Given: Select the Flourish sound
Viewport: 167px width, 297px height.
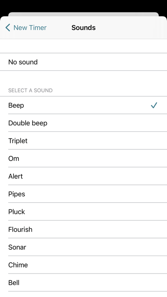Looking at the screenshot, I should click(83, 230).
